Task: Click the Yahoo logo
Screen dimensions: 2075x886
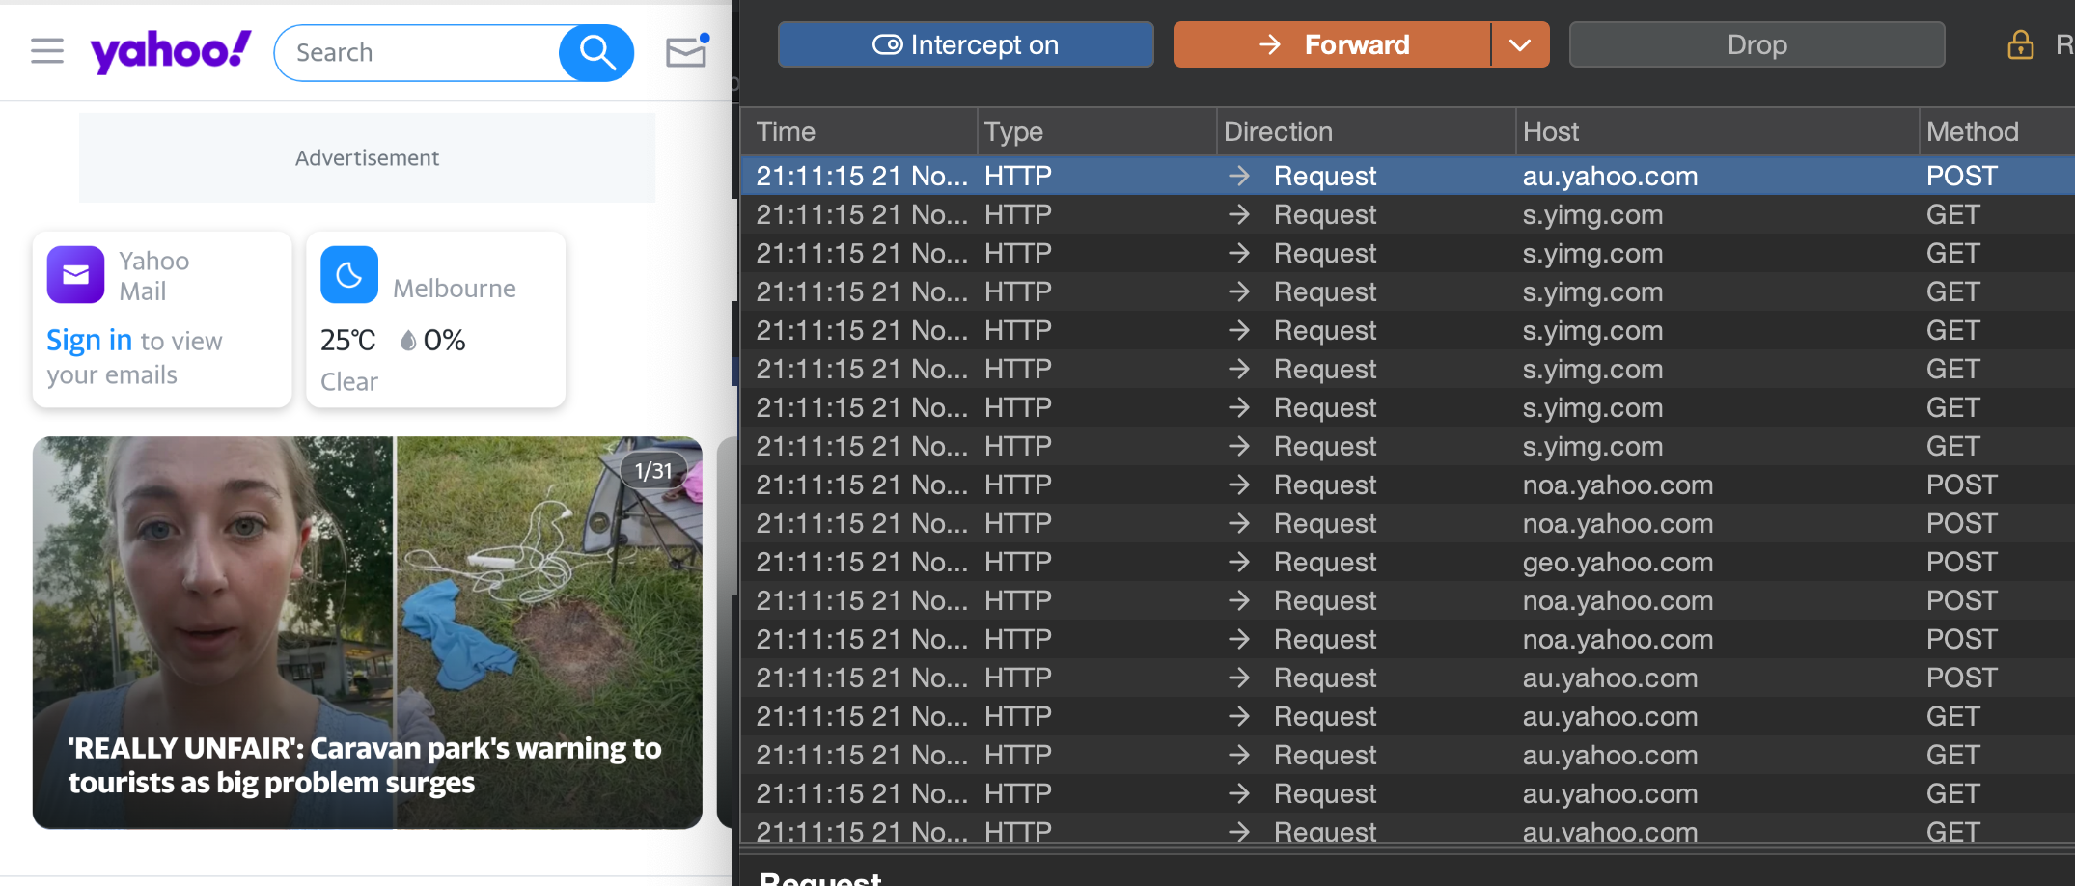Action: click(170, 51)
